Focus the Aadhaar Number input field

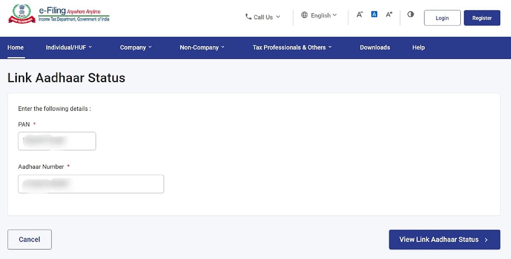[x=91, y=184]
